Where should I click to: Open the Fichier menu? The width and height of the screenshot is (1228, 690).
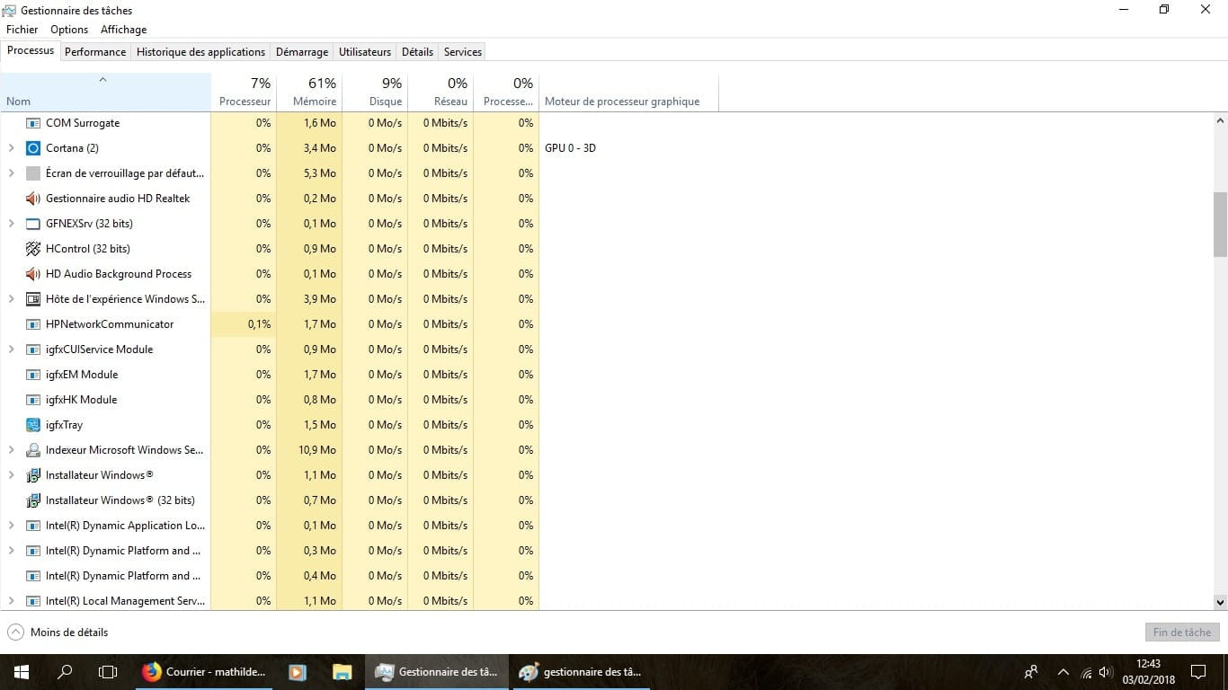pos(22,30)
